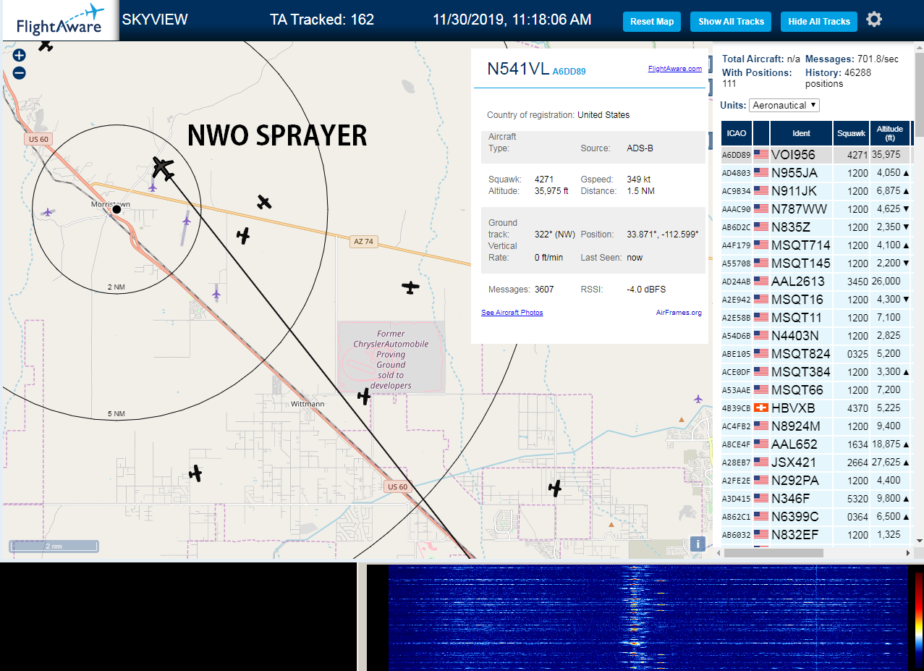Viewport: 924px width, 671px height.
Task: Sort table by Ident column header
Action: [802, 133]
